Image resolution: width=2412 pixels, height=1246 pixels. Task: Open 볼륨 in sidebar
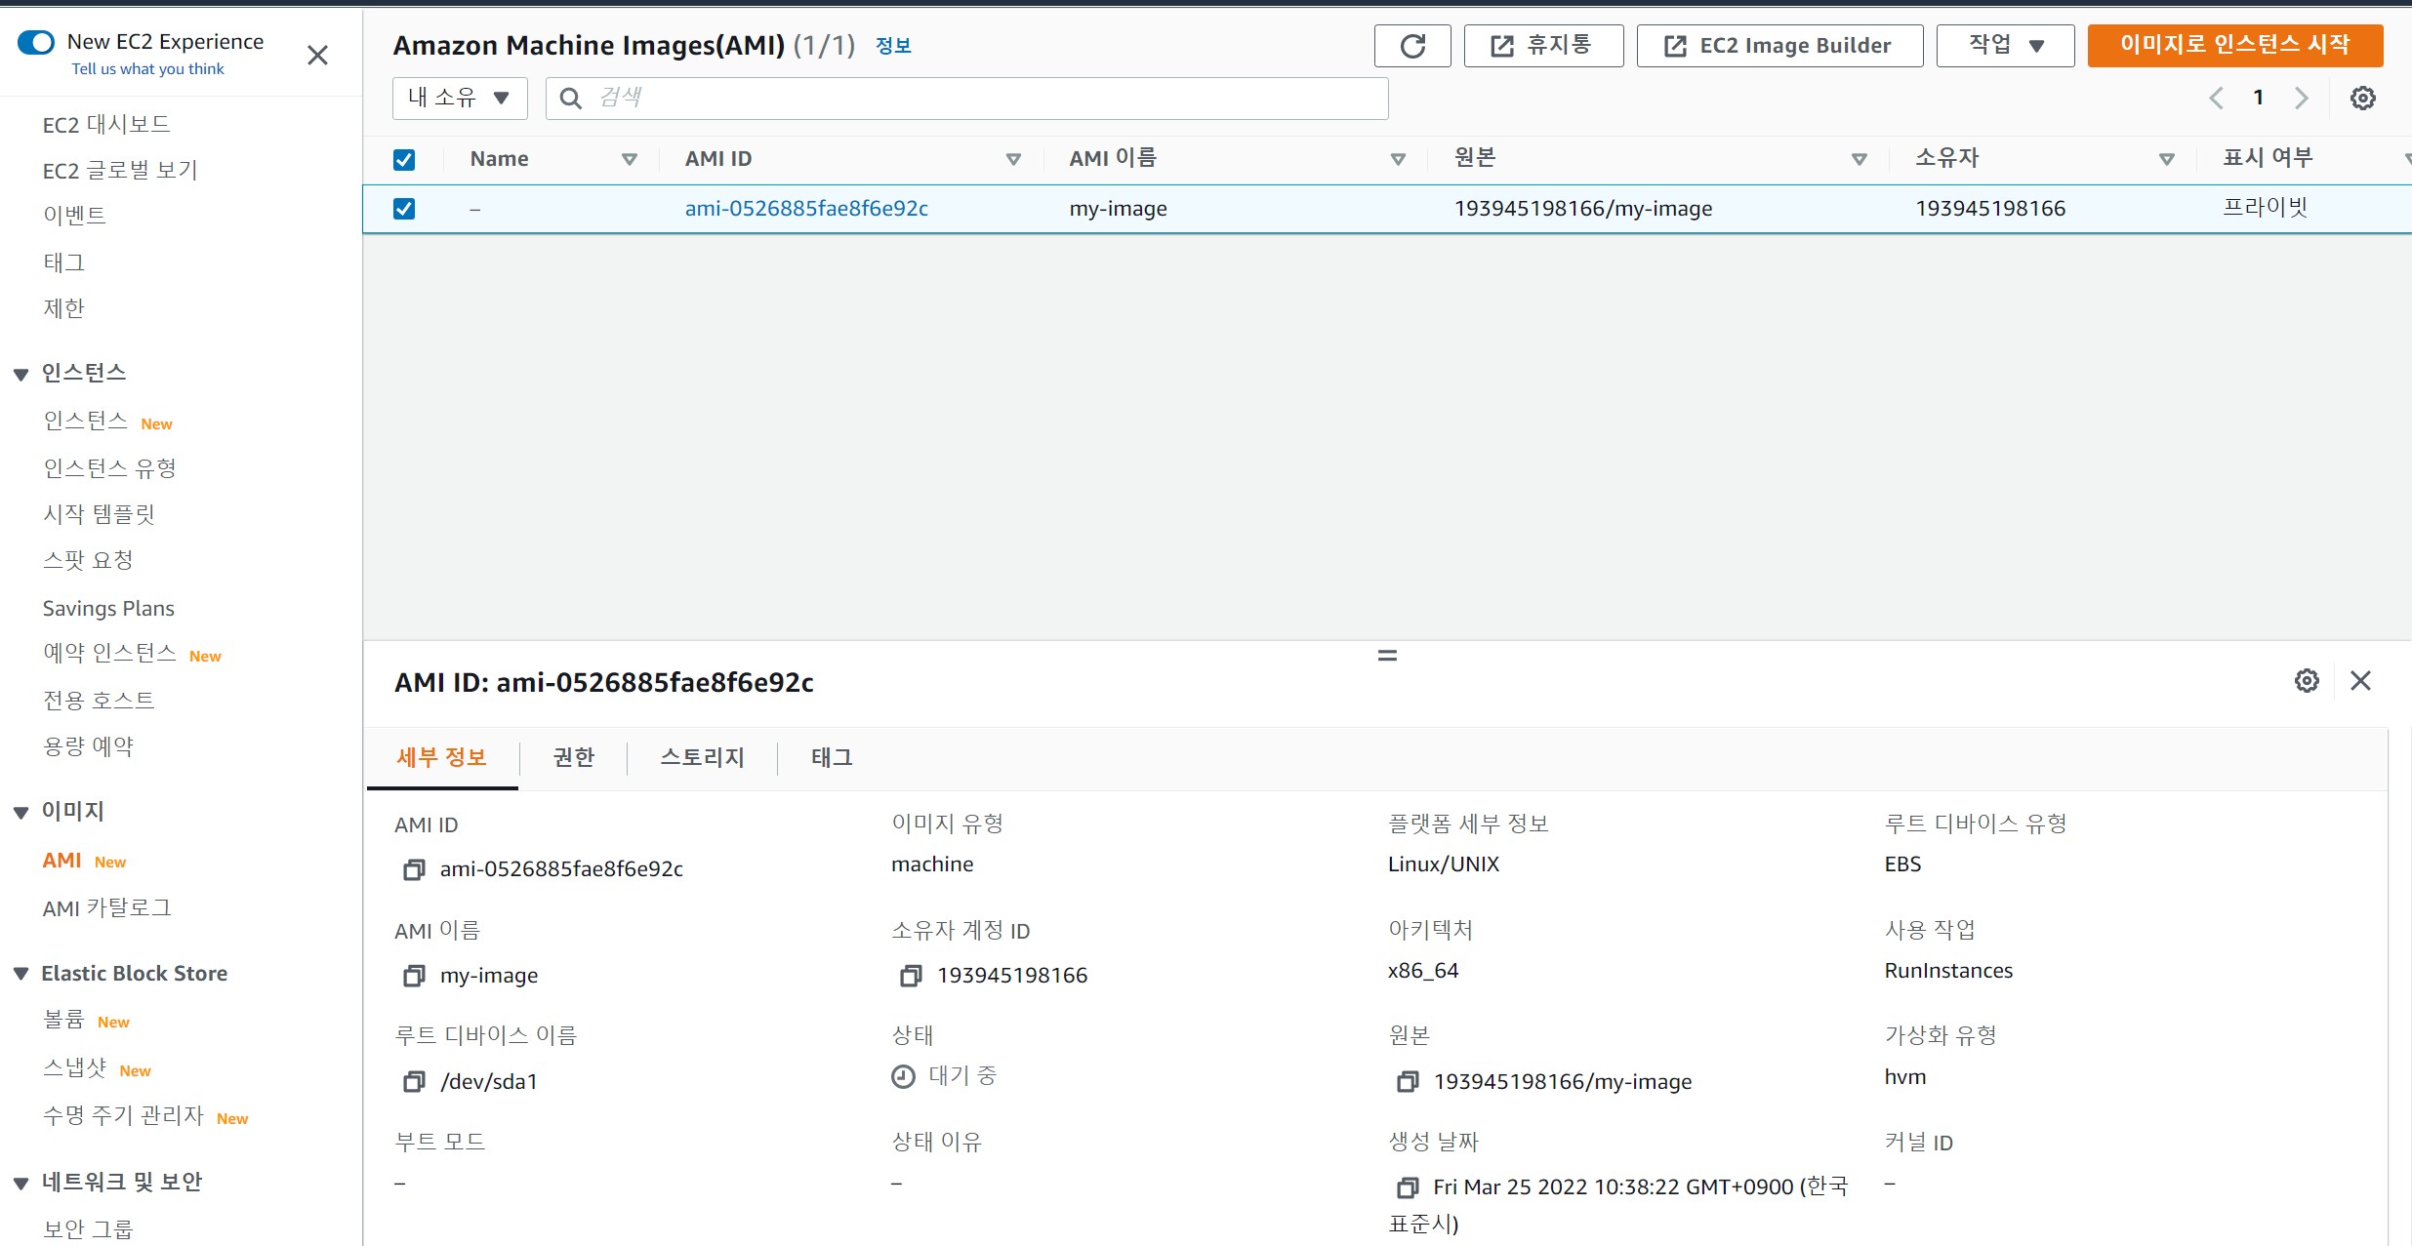pos(63,1020)
